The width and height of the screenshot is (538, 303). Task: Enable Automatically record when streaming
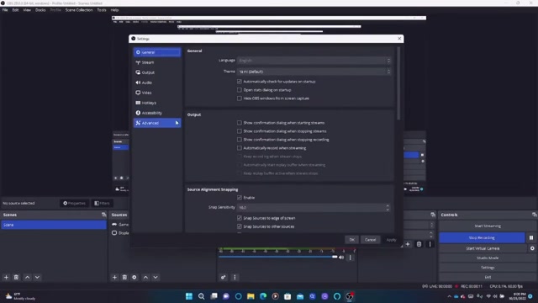(239, 148)
